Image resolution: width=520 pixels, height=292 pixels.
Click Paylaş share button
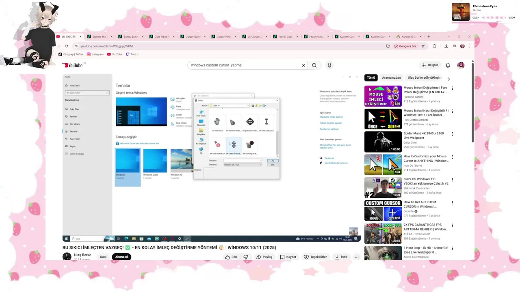point(264,257)
